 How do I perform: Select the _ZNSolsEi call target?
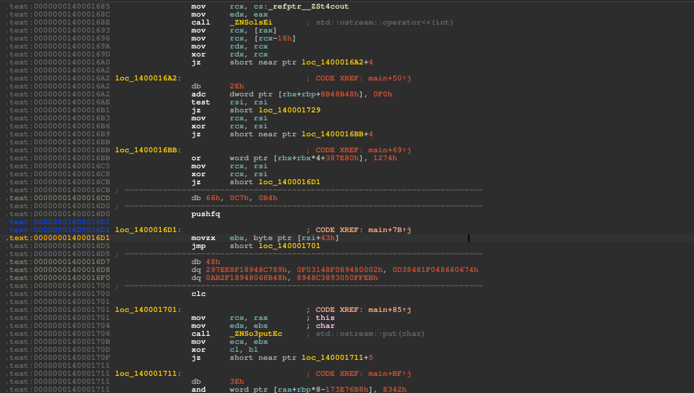tap(251, 23)
